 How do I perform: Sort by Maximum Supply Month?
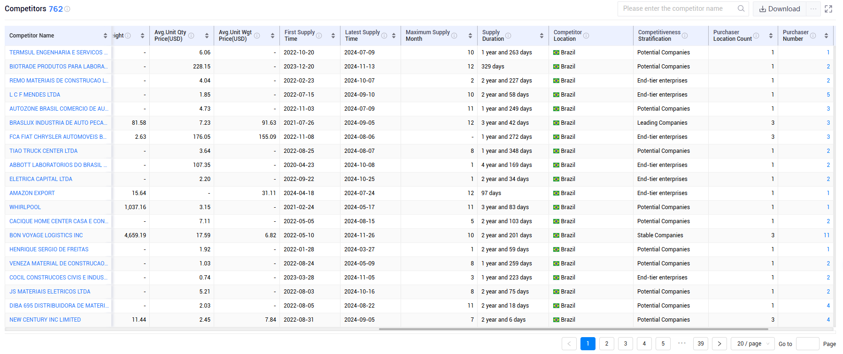coord(470,36)
